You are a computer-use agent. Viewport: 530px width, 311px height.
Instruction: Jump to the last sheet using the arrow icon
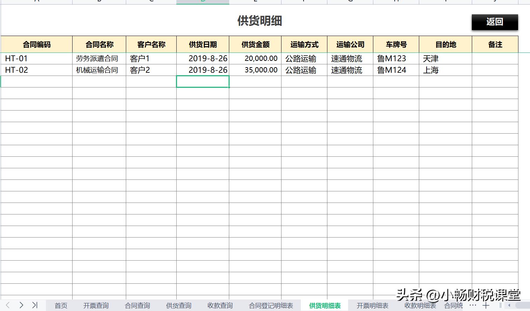point(34,305)
